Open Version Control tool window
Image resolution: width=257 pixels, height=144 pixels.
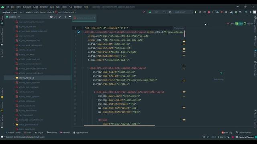13,132
